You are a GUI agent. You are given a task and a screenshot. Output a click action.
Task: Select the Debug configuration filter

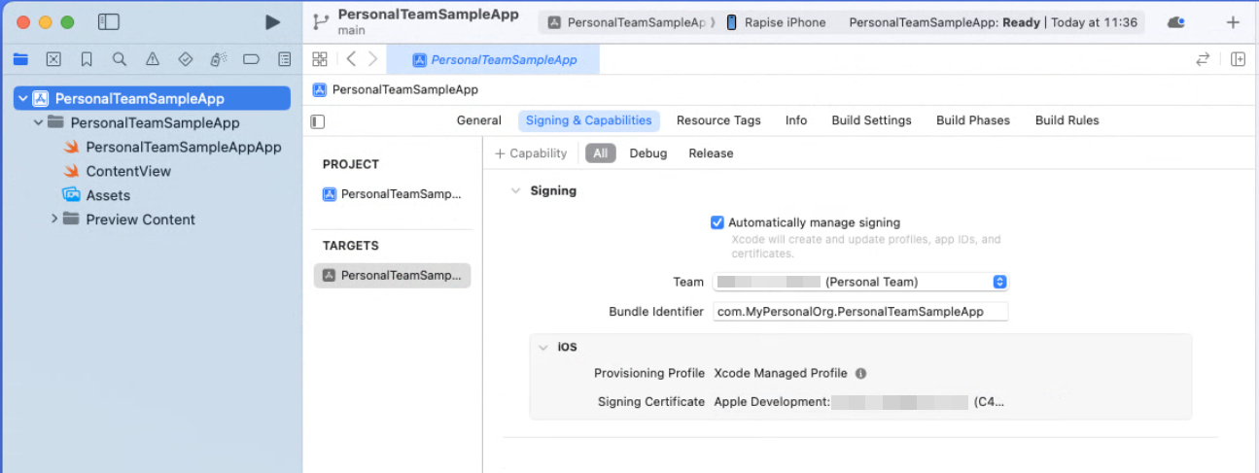coord(647,153)
